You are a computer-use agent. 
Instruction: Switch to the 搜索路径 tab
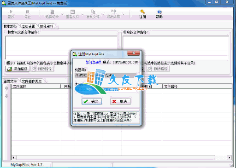coord(11,26)
